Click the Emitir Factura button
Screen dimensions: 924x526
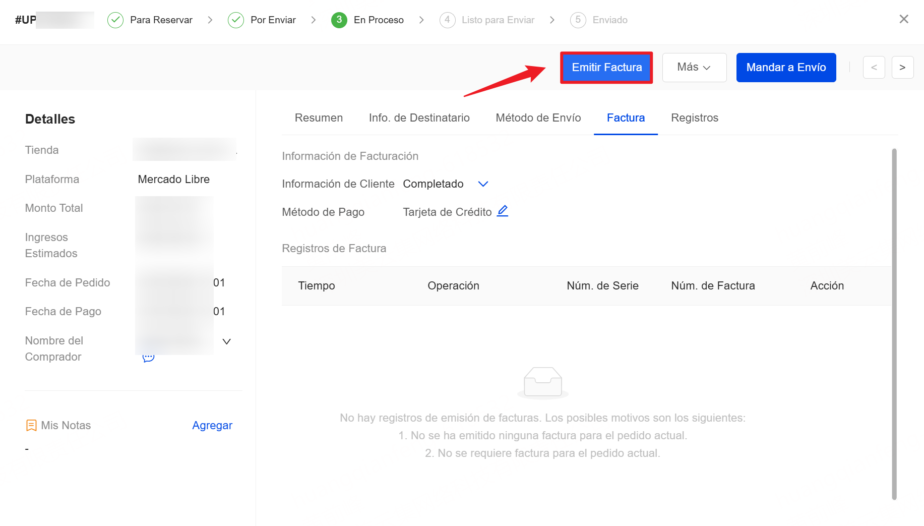pyautogui.click(x=606, y=68)
